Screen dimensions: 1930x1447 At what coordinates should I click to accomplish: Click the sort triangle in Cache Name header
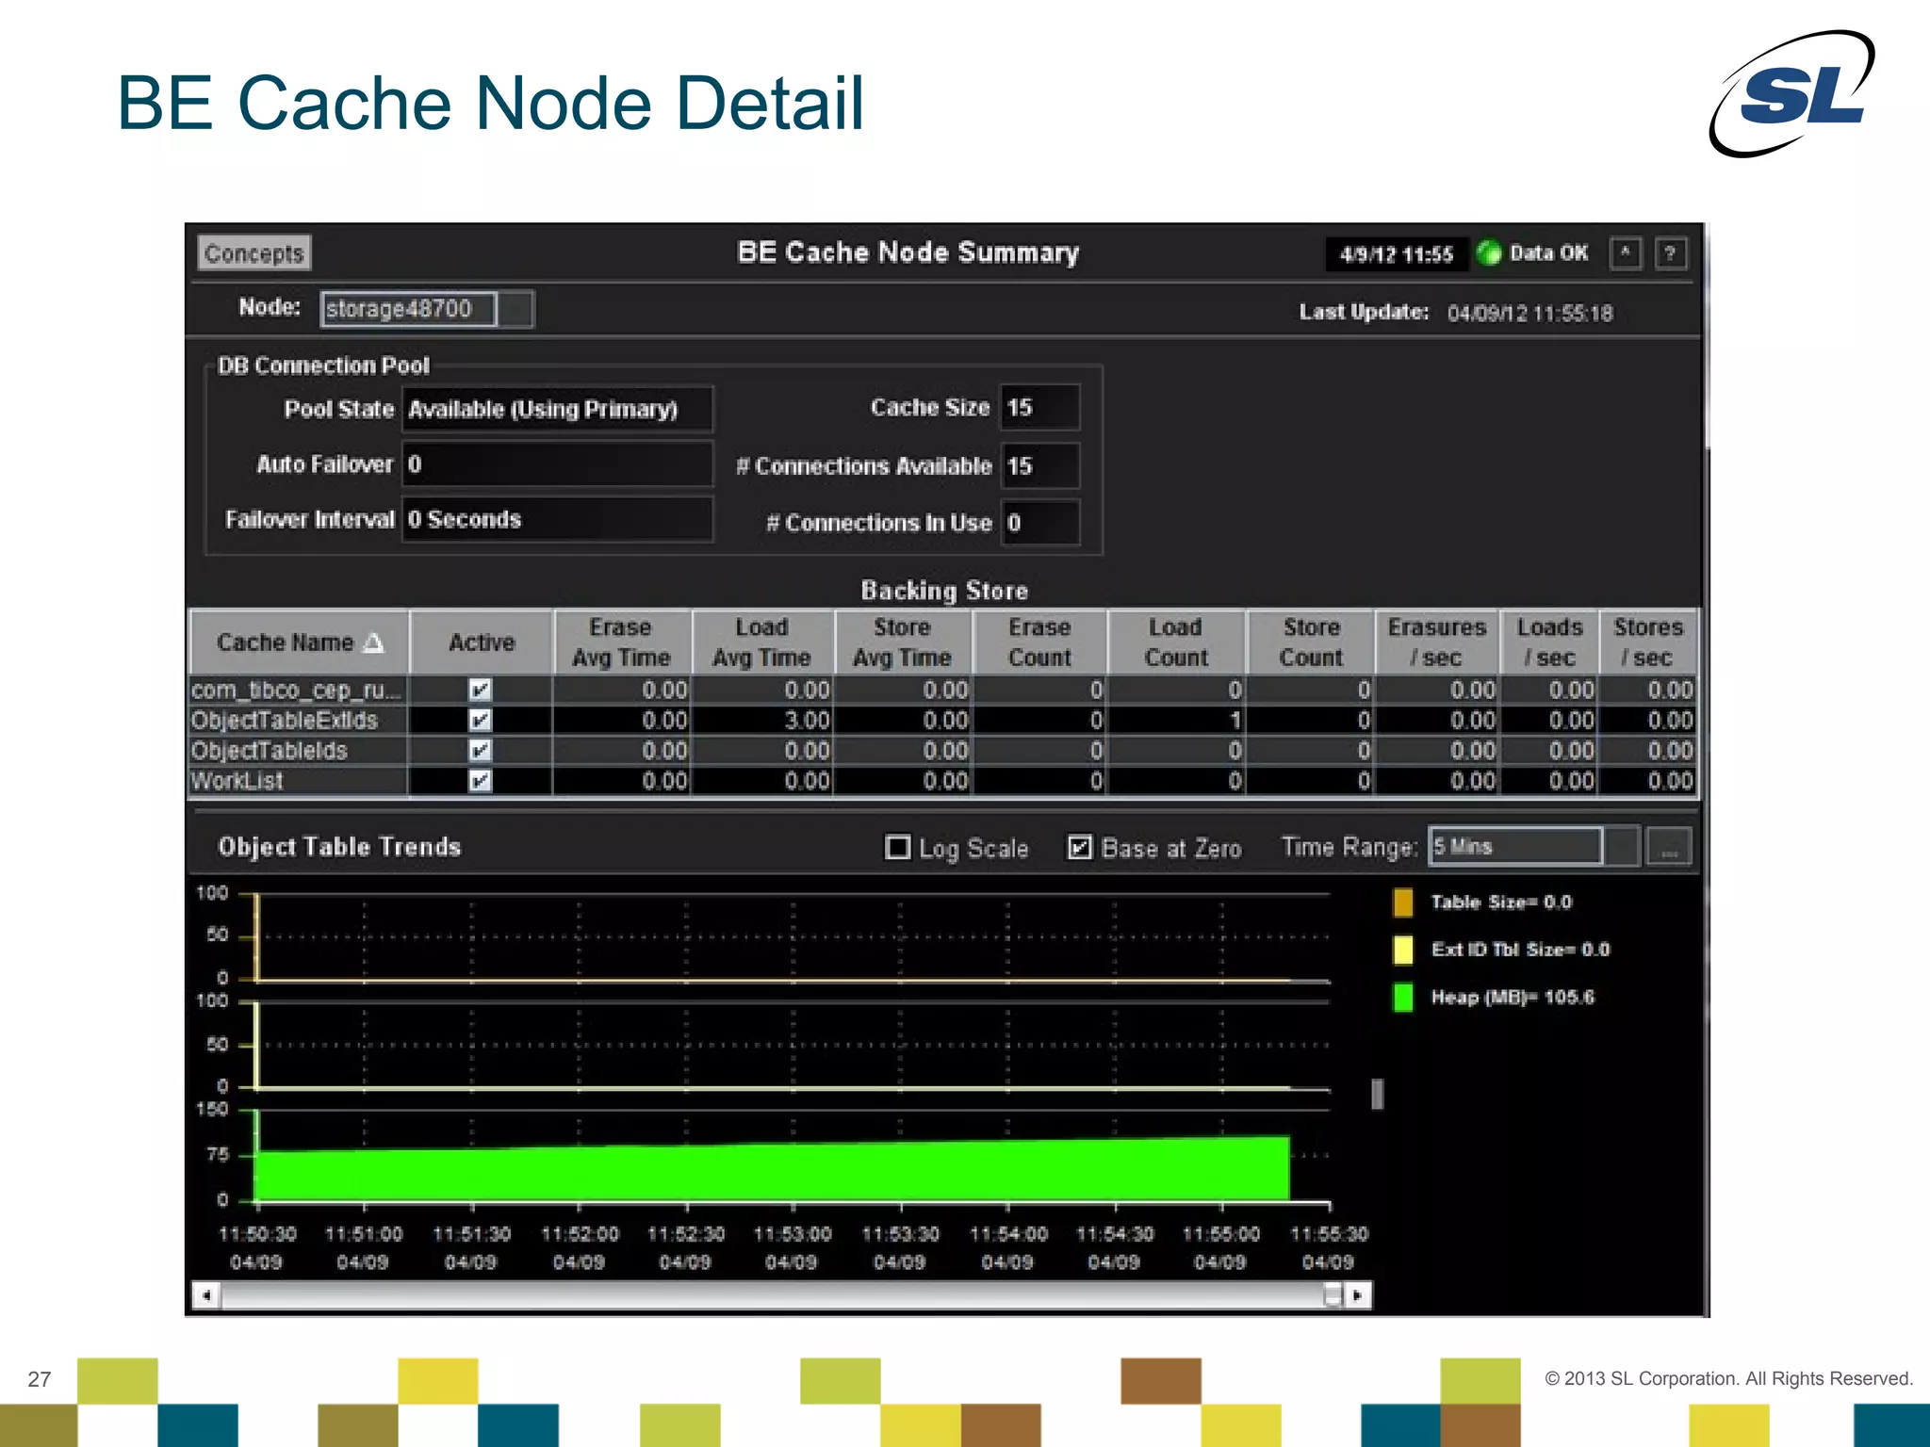pyautogui.click(x=374, y=642)
